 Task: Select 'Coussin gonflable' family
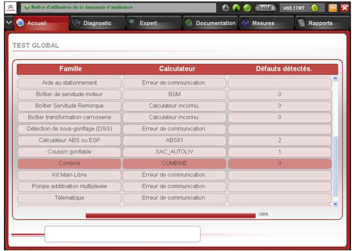69,152
